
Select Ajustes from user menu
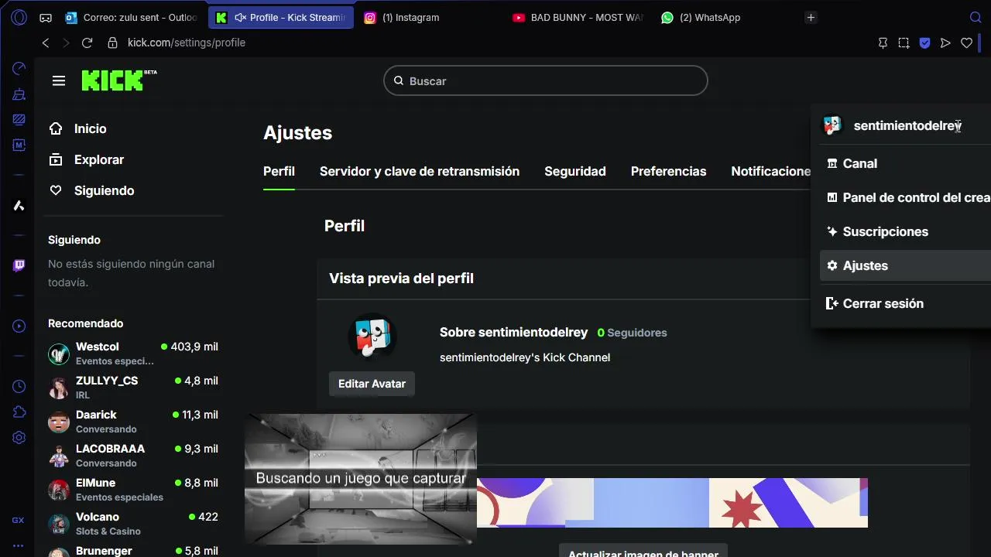point(905,265)
